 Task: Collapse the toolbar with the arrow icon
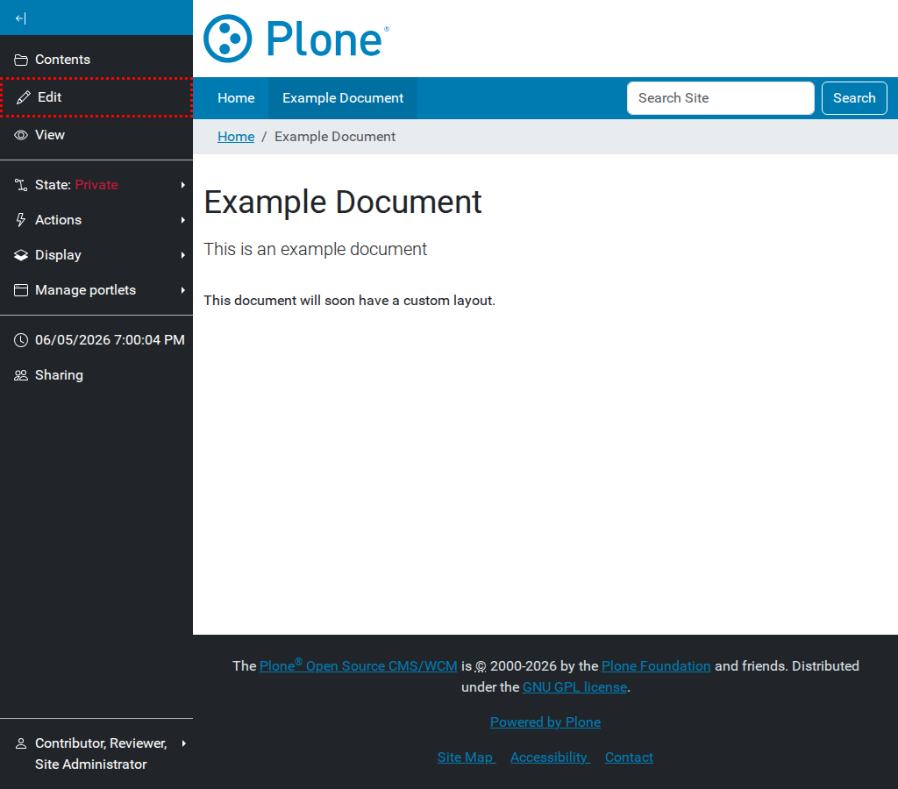pos(21,18)
